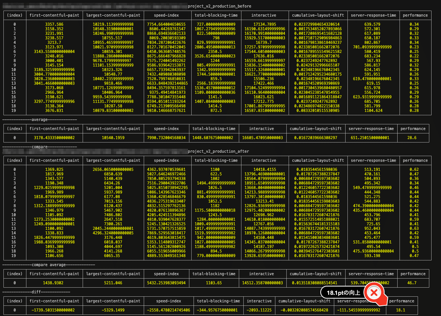441x316 pixels.
Task: Click largest-contentful-paint value 2656.0650000000005
Action: pos(113,169)
